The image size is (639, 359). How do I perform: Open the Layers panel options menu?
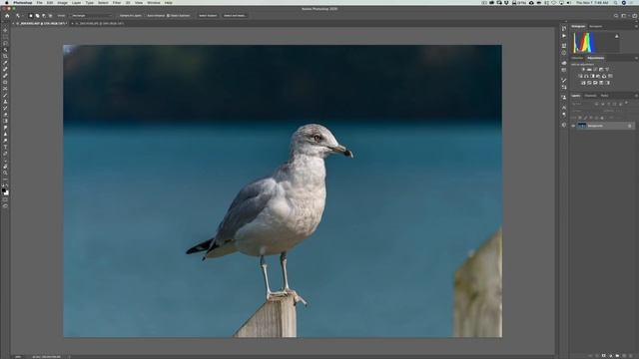(636, 96)
